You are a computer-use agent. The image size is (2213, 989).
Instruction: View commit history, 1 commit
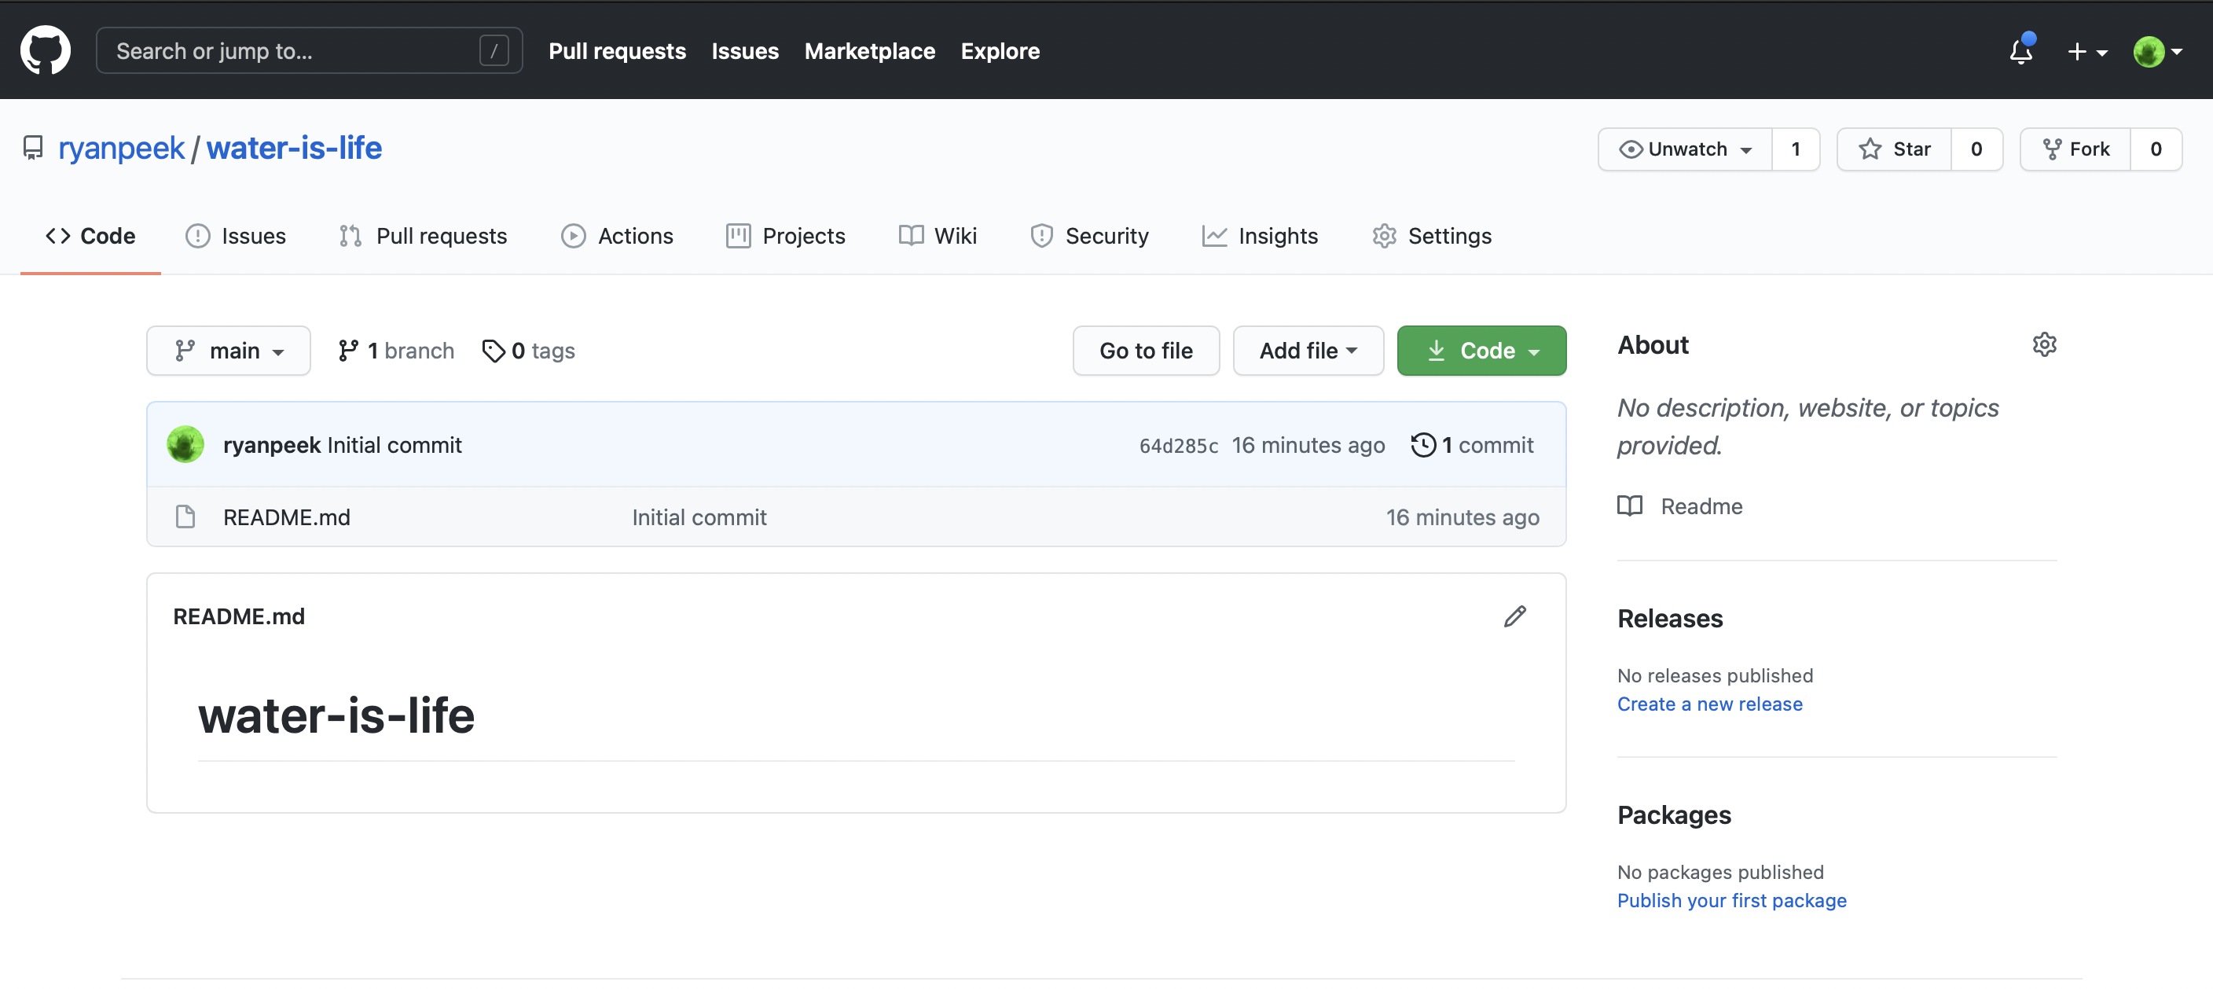[x=1472, y=445]
